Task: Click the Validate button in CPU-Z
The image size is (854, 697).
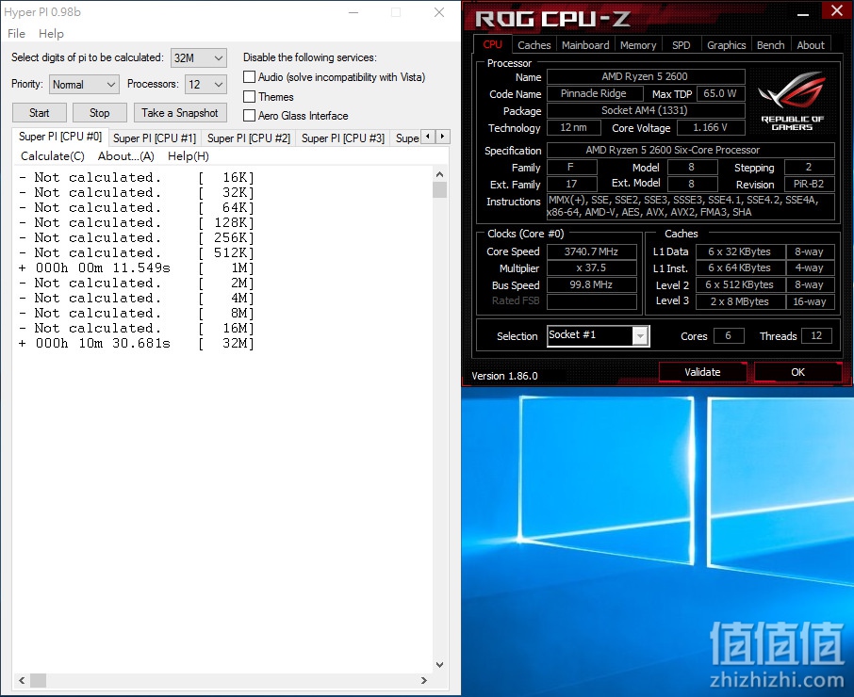Action: tap(702, 372)
